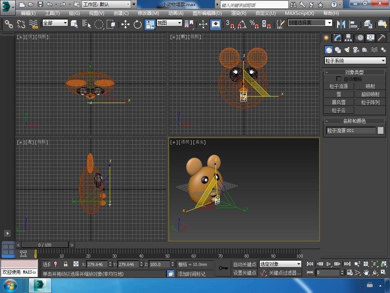Viewport: 390px width, 293px height.
Task: Click the Select and Link chain icon
Action: (x=9, y=24)
